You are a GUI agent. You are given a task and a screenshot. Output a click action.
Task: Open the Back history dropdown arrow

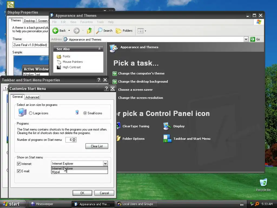(x=69, y=31)
